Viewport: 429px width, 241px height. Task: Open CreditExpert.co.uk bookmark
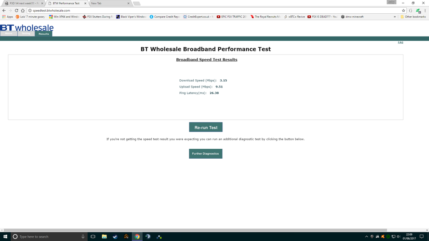pos(198,17)
